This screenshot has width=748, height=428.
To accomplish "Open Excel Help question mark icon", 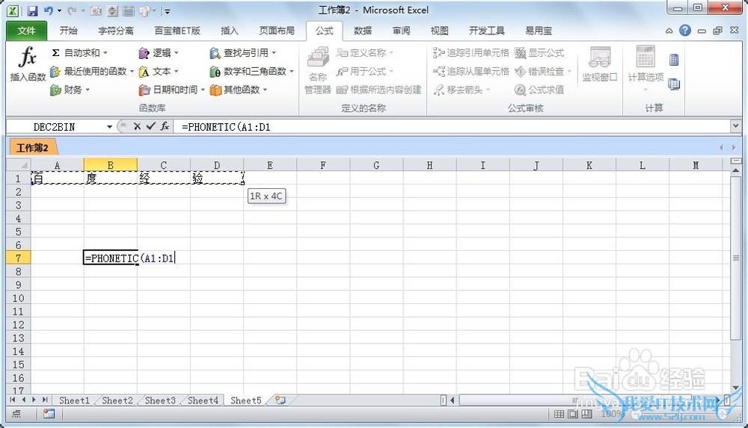I will 685,31.
